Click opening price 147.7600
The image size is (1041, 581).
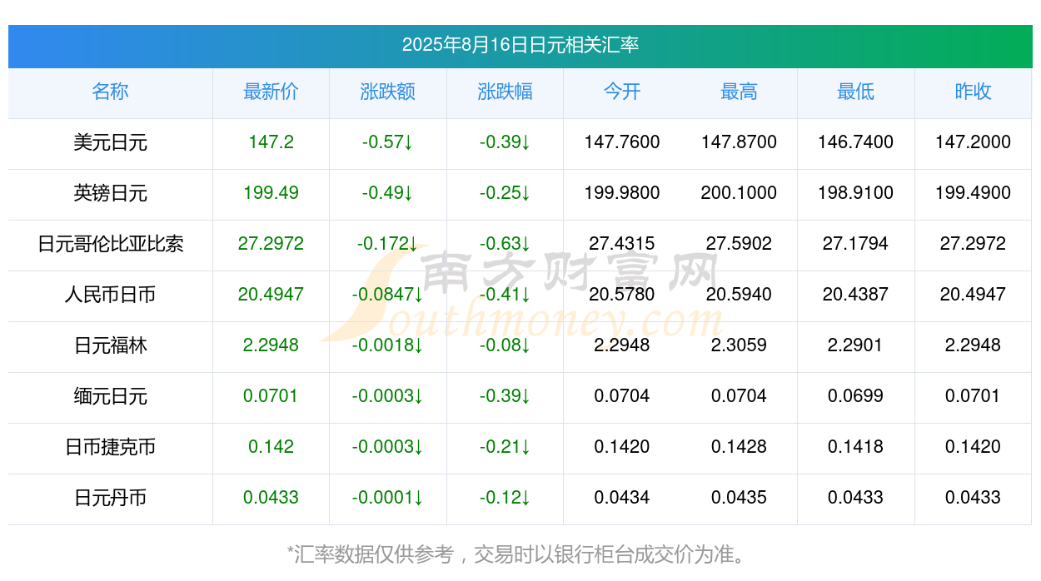[x=622, y=142]
